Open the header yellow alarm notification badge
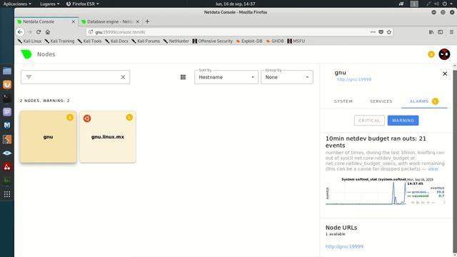This screenshot has width=457, height=257. [431, 54]
